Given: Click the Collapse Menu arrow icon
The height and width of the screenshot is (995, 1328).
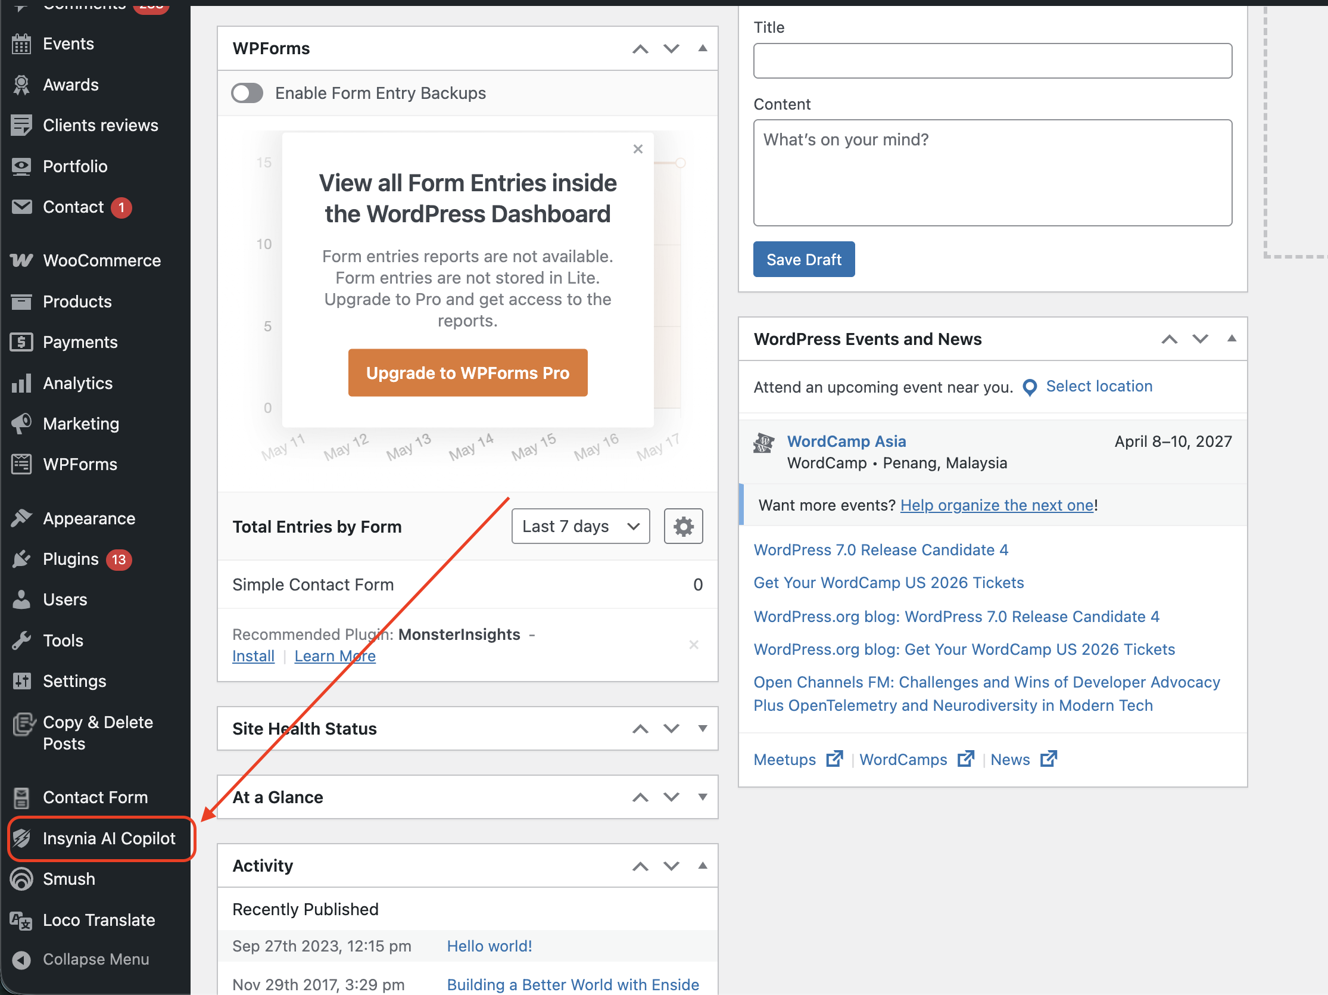Looking at the screenshot, I should 21,960.
